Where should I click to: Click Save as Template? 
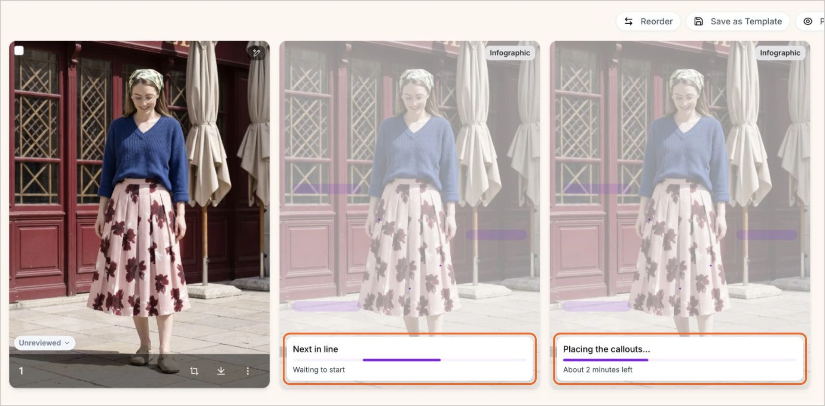pyautogui.click(x=738, y=21)
